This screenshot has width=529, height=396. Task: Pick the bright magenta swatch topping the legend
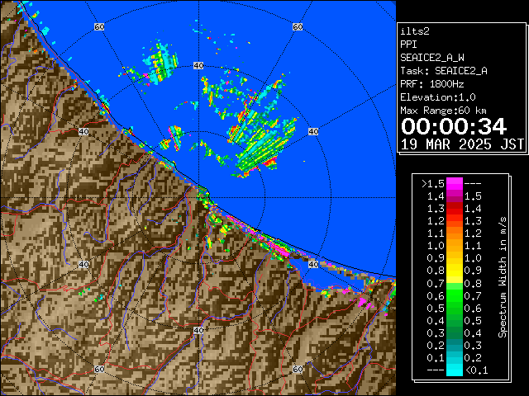455,184
